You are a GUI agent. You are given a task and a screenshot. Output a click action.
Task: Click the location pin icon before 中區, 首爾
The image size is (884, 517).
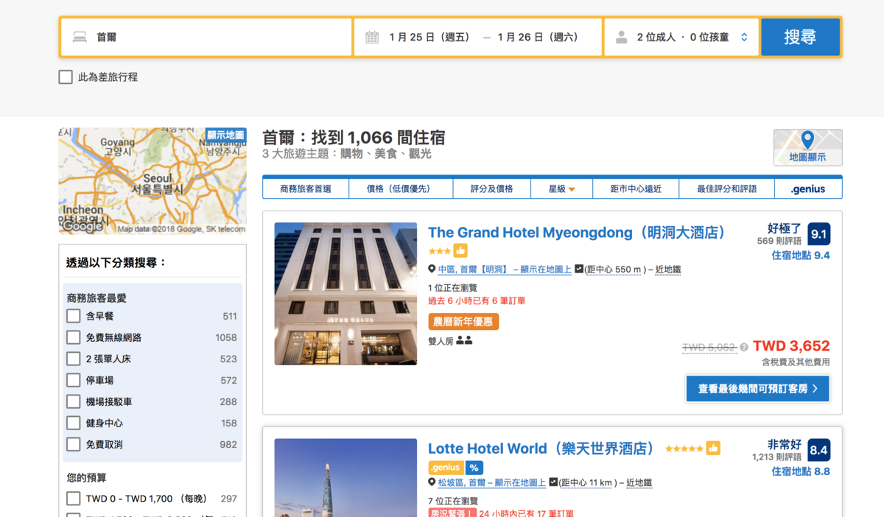click(x=432, y=270)
